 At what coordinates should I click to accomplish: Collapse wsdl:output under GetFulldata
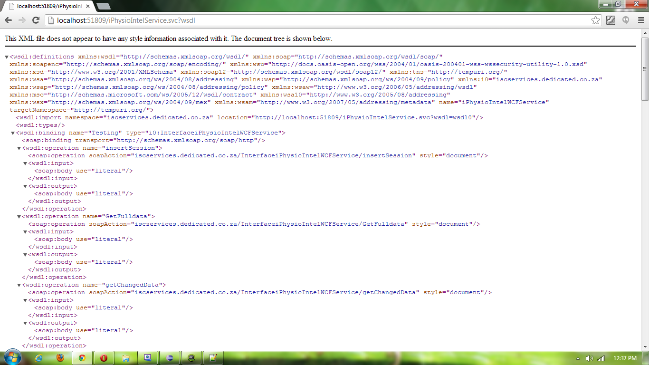(x=25, y=255)
